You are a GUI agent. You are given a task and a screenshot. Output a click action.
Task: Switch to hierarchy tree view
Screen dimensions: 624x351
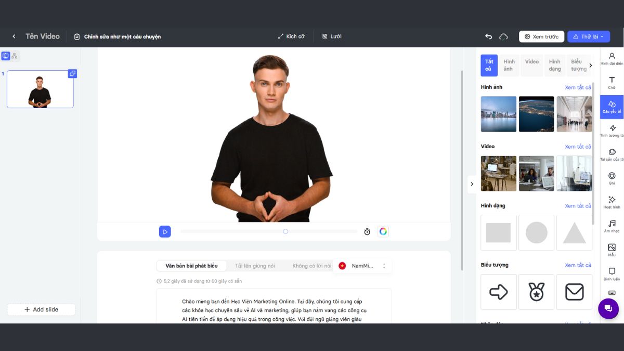pos(15,56)
